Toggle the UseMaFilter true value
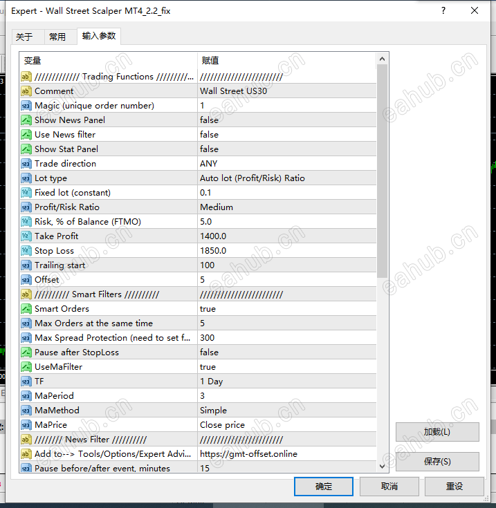This screenshot has height=508, width=496. [287, 367]
